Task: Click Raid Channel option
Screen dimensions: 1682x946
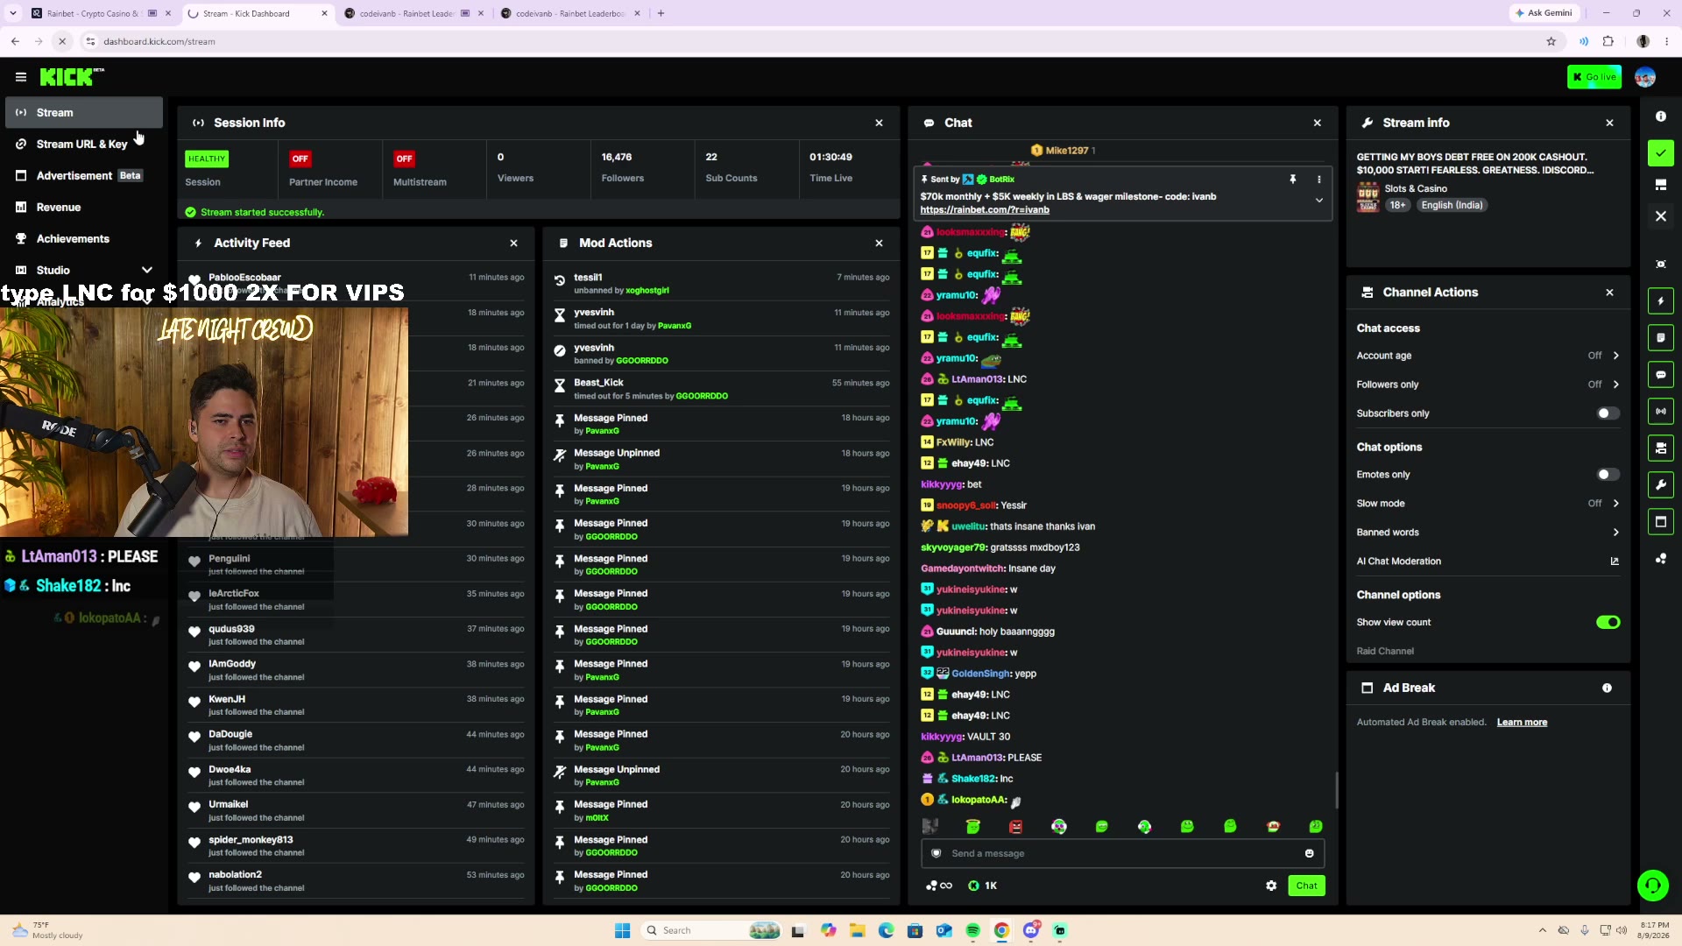Action: [x=1385, y=652]
